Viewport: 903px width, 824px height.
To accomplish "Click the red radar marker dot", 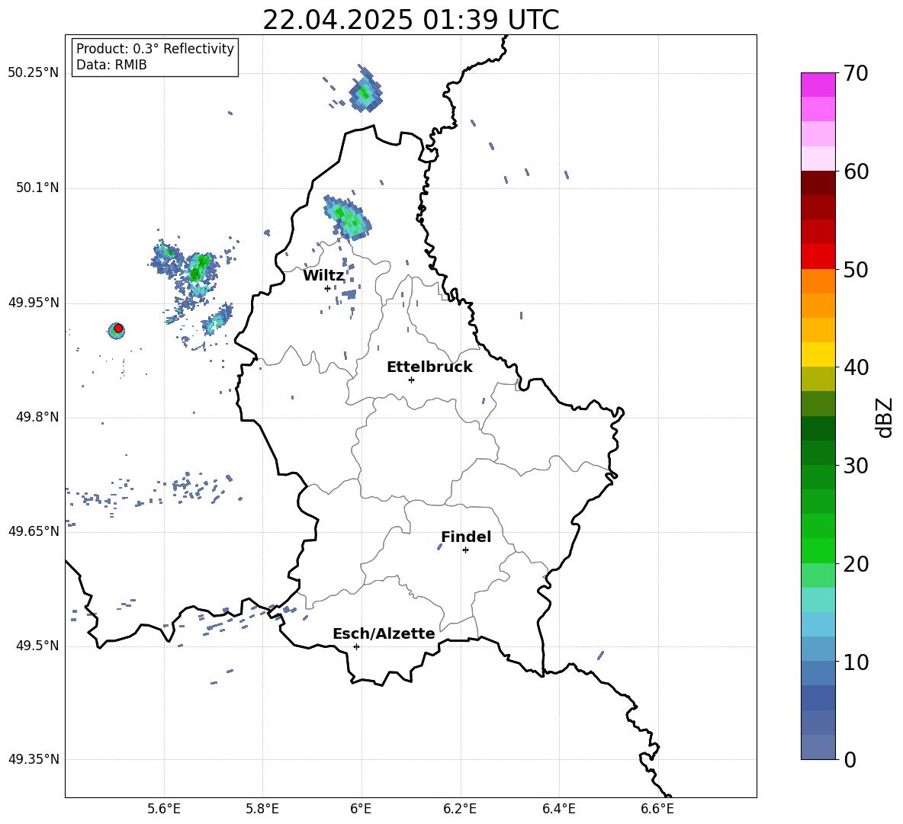I will [x=118, y=329].
